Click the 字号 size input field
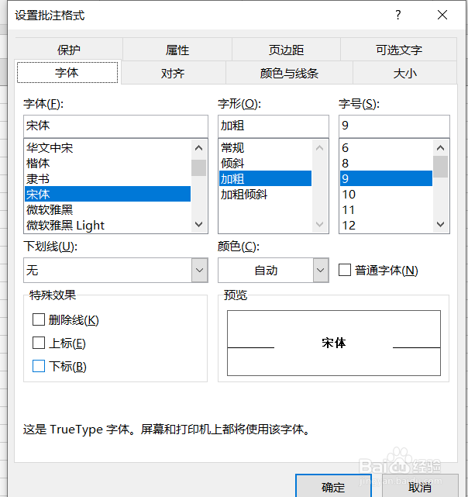Screen dimensions: 468x497 click(x=394, y=125)
